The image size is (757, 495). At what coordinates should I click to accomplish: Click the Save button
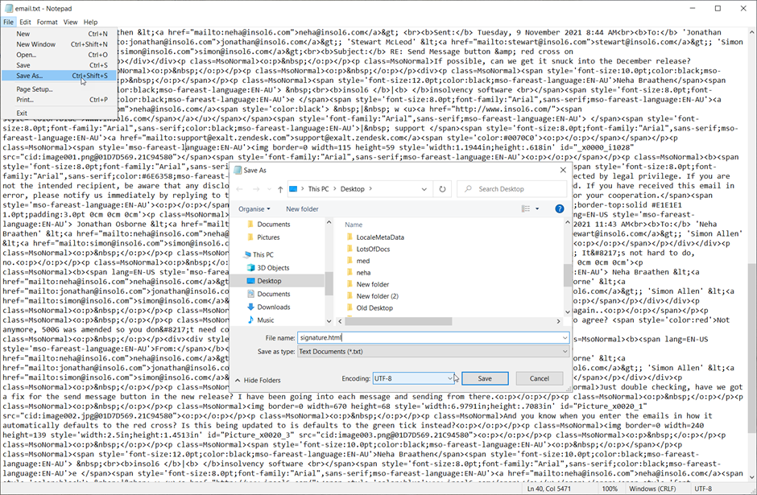tap(484, 378)
